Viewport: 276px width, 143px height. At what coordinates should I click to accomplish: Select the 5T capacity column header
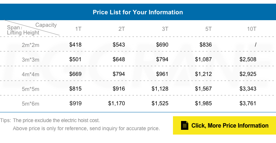click(x=208, y=29)
